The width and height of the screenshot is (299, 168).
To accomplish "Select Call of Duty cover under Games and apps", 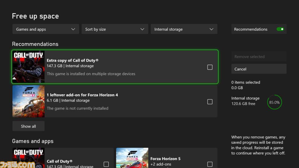I will point(28,158).
